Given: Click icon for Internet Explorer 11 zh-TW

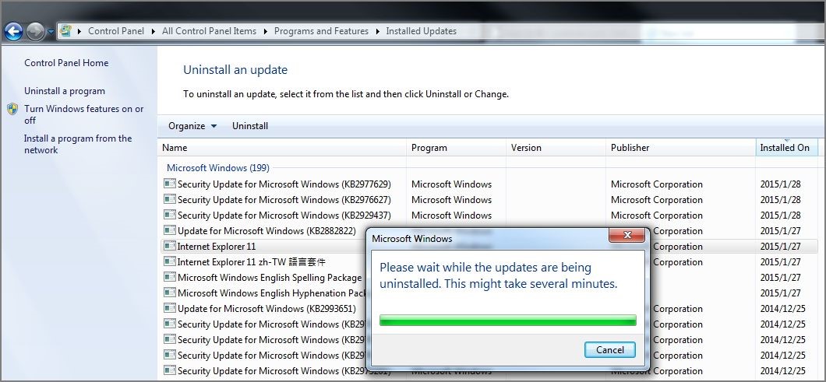Looking at the screenshot, I should 169,261.
